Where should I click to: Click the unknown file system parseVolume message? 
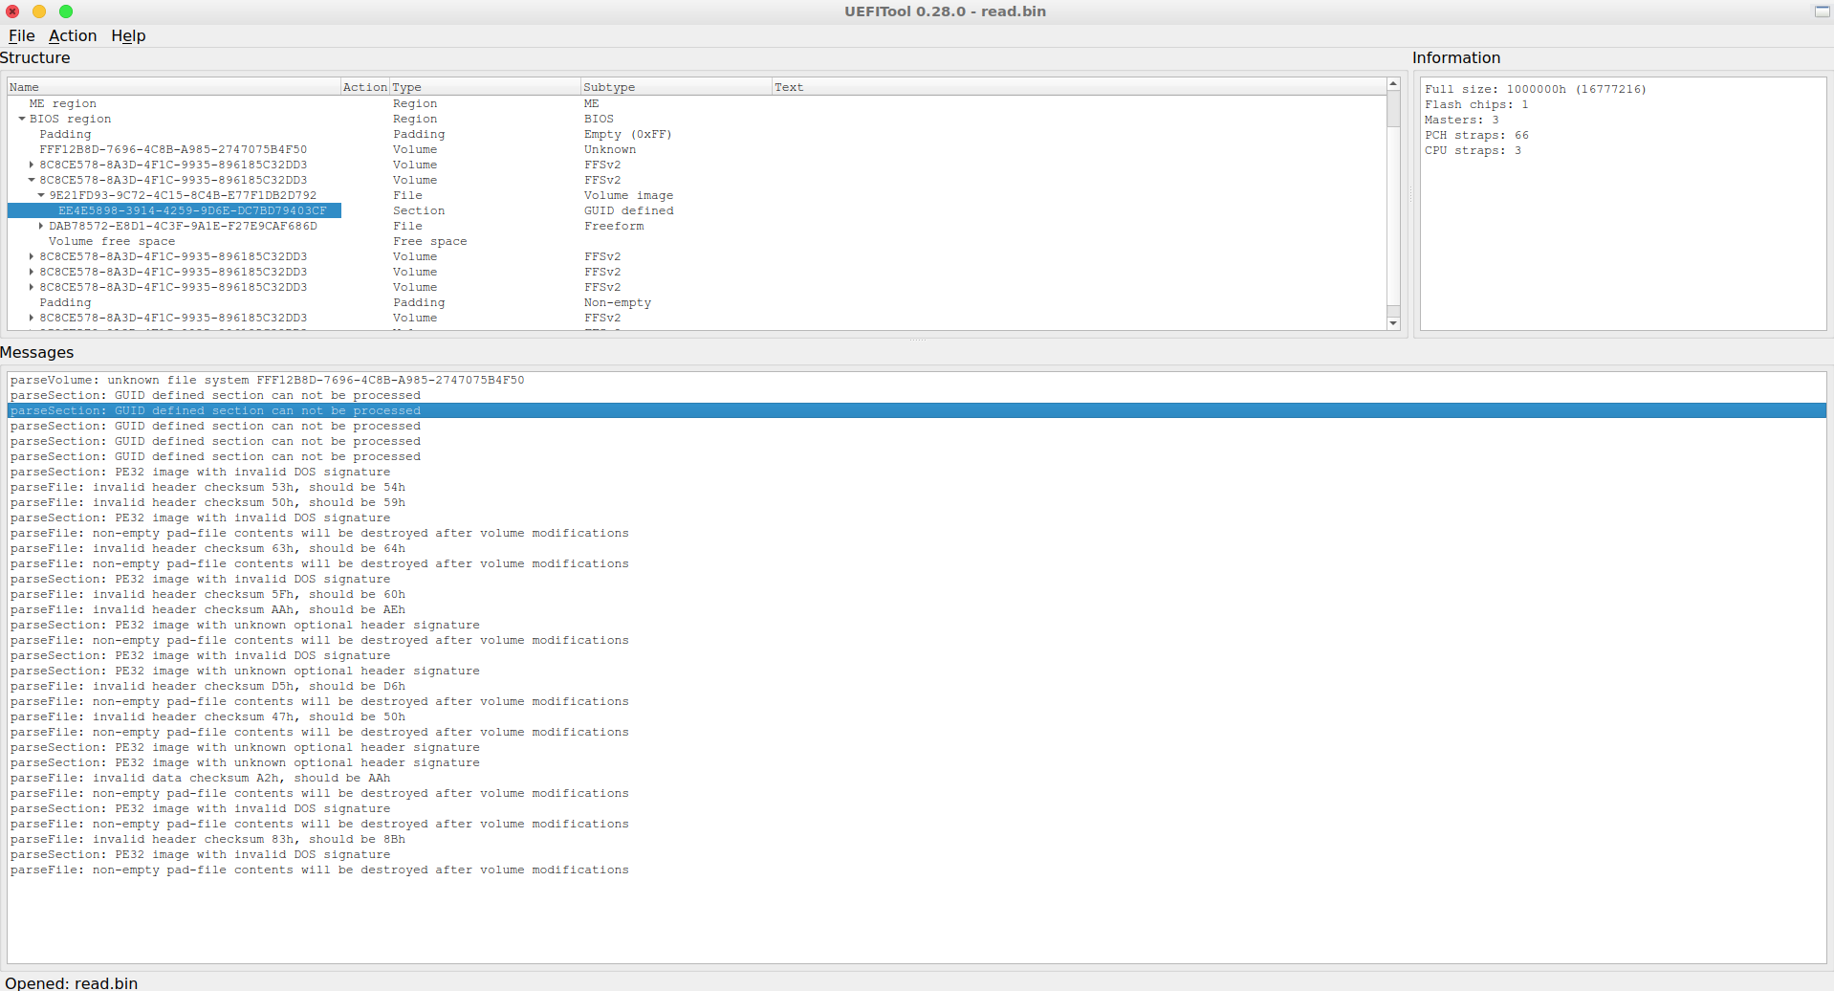(x=267, y=380)
